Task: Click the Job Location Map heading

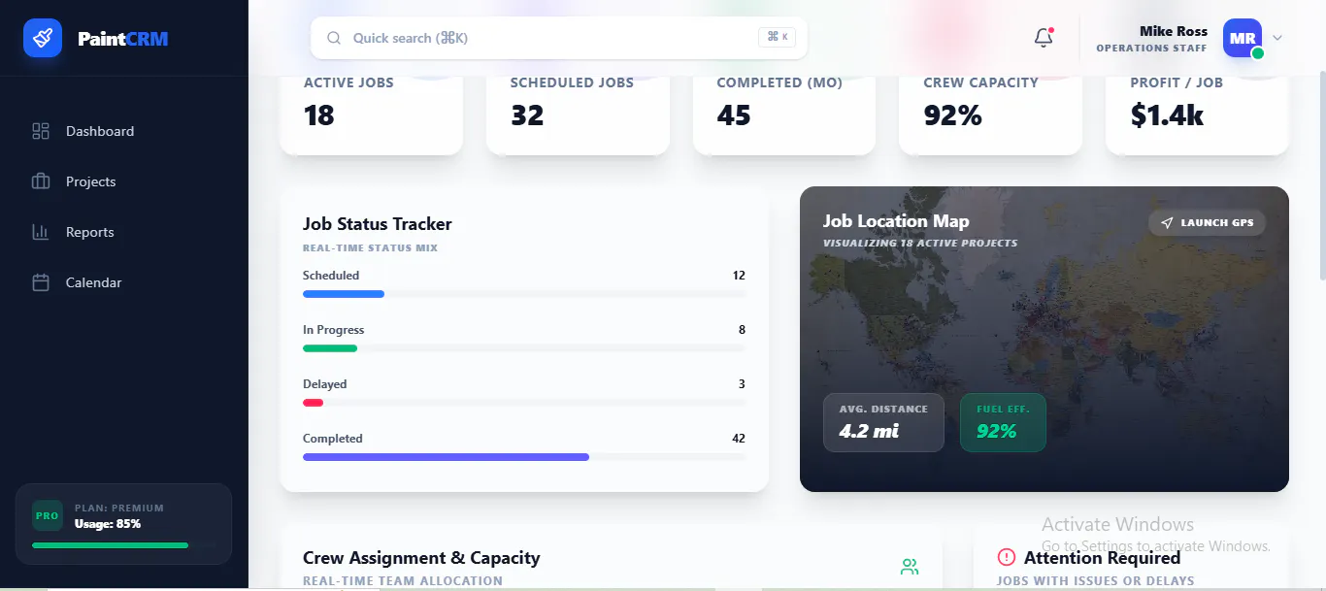Action: point(896,221)
